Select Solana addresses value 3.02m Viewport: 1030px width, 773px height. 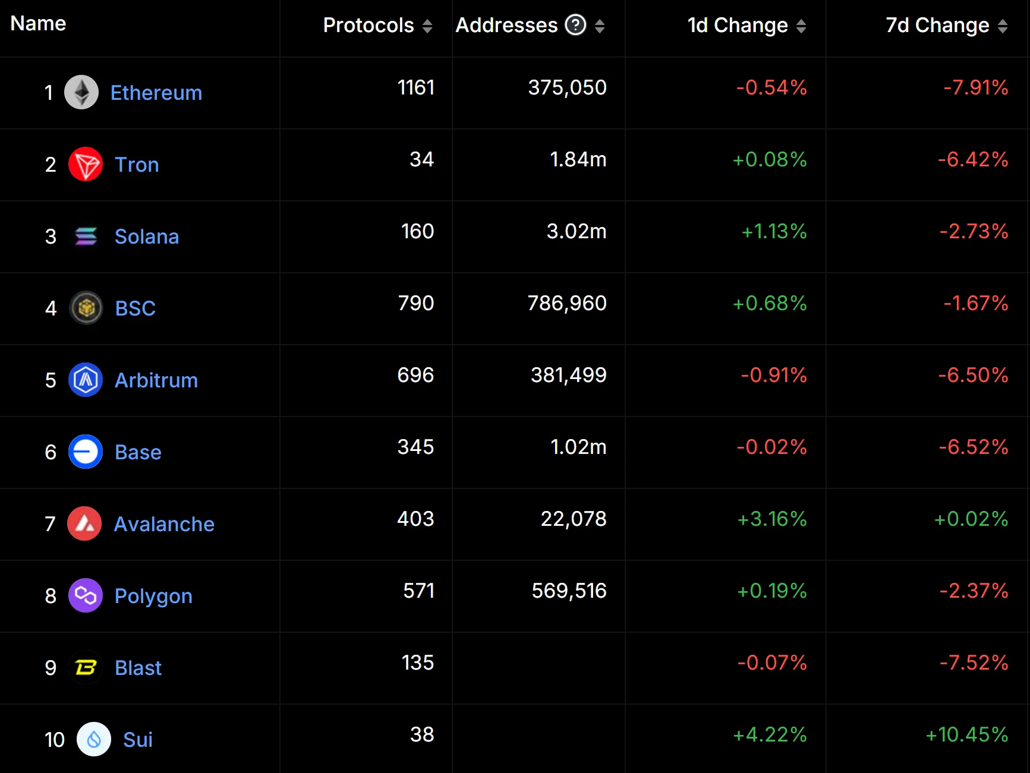[577, 231]
